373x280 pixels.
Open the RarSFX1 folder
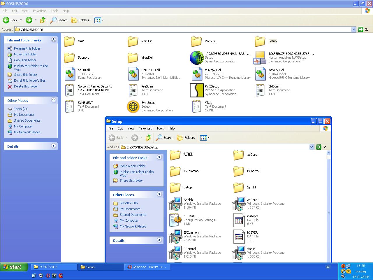[x=197, y=41]
